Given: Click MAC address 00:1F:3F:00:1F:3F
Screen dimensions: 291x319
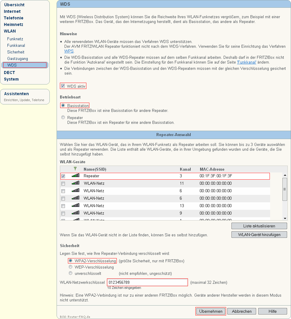Looking at the screenshot, I should click(x=216, y=176).
